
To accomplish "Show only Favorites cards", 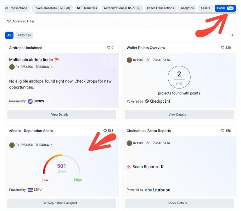I will (24, 35).
